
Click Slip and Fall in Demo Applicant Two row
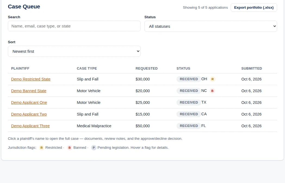[x=88, y=114]
